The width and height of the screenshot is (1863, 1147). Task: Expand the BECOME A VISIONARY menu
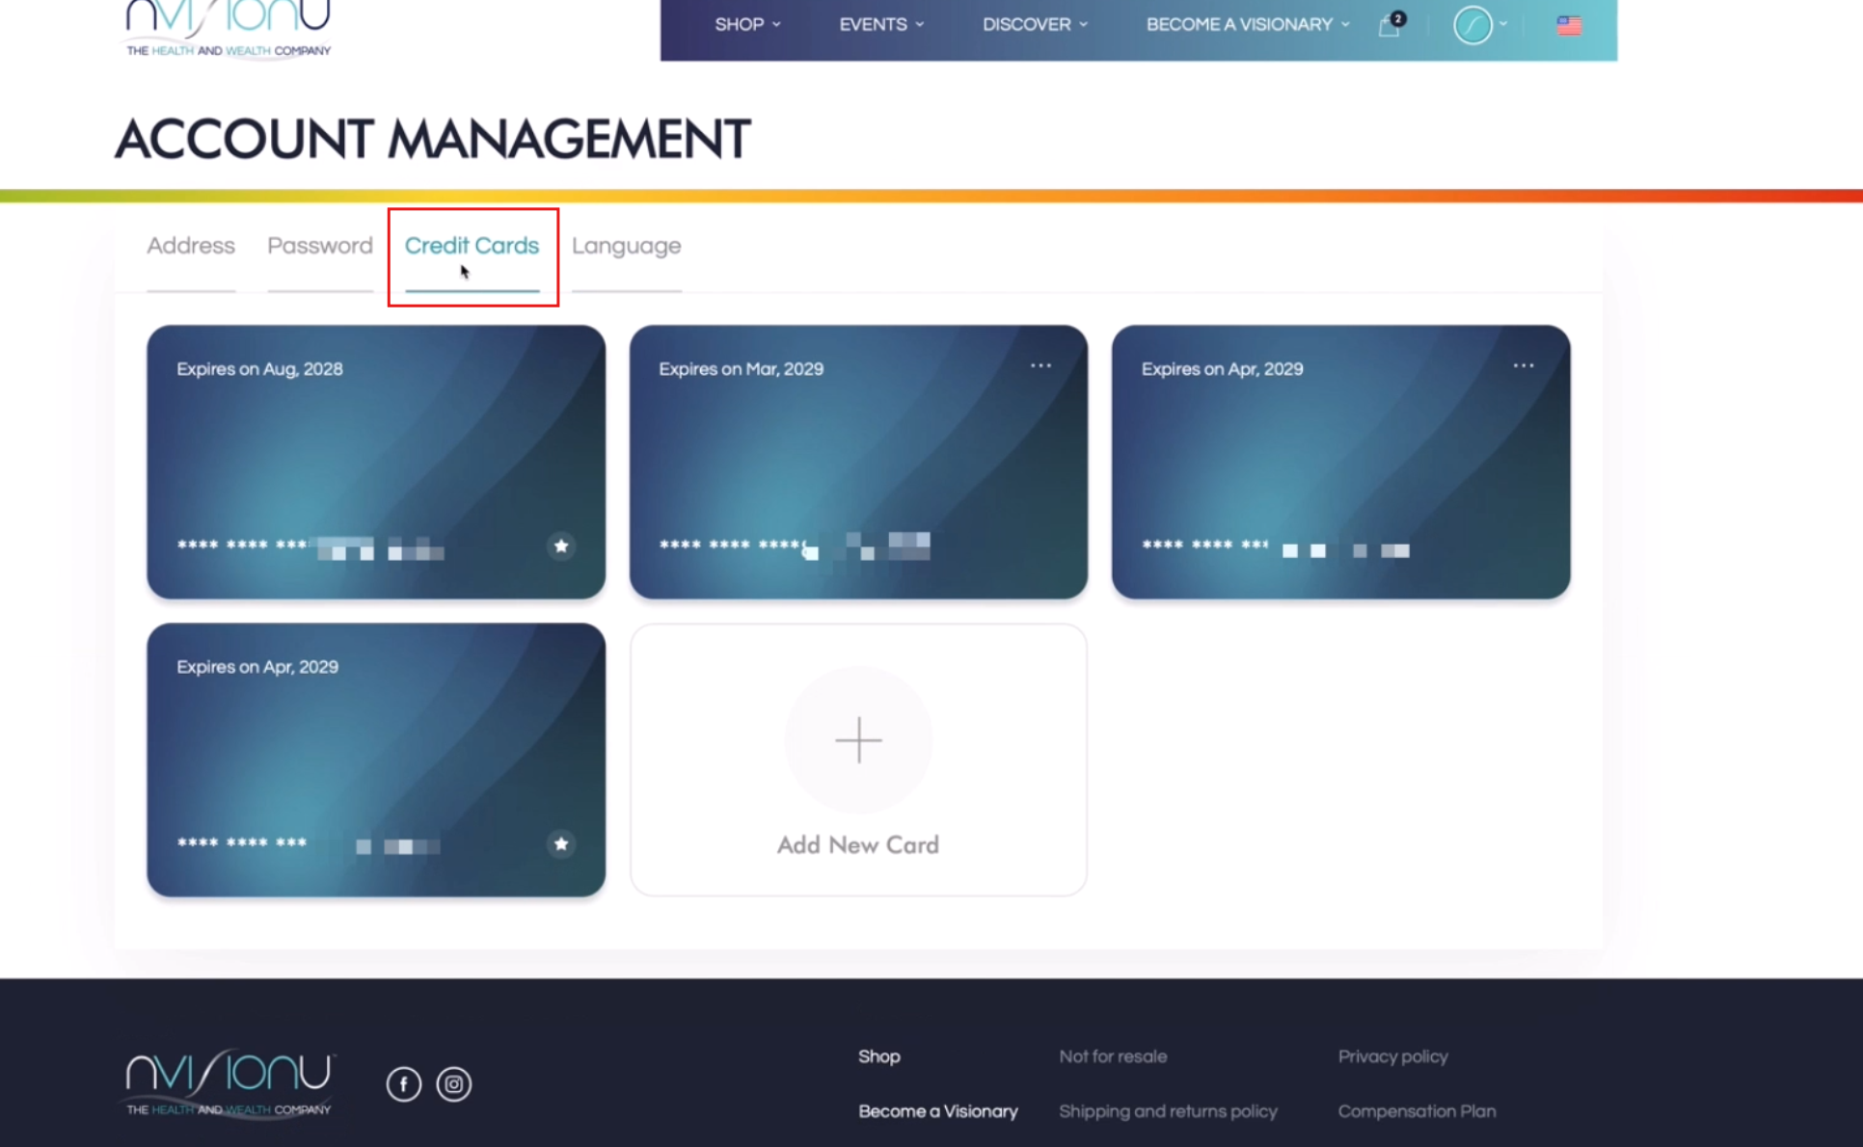(x=1247, y=25)
